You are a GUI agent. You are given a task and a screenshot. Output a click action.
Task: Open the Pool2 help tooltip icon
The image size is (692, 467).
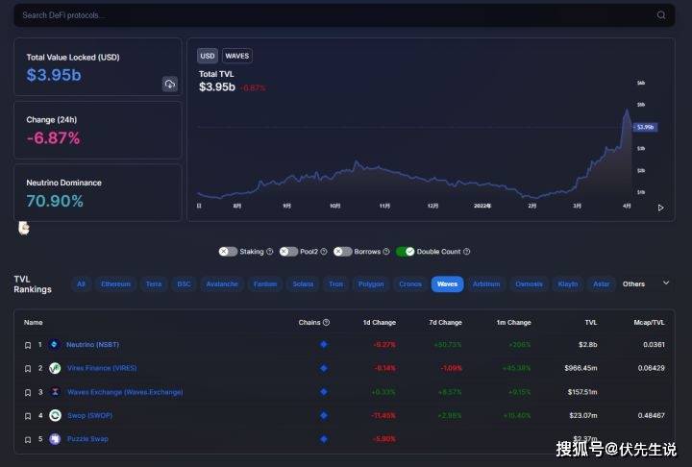(324, 251)
